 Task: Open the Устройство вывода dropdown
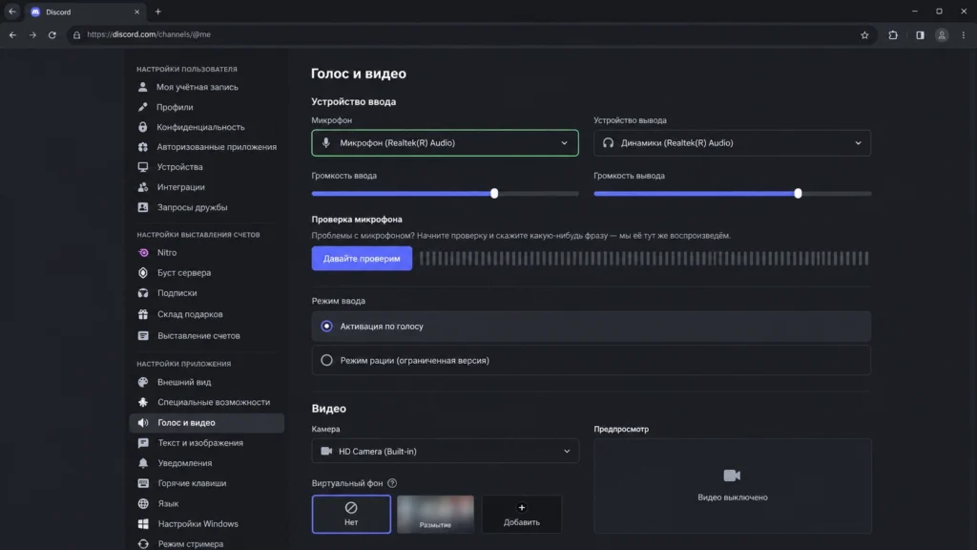pos(732,143)
